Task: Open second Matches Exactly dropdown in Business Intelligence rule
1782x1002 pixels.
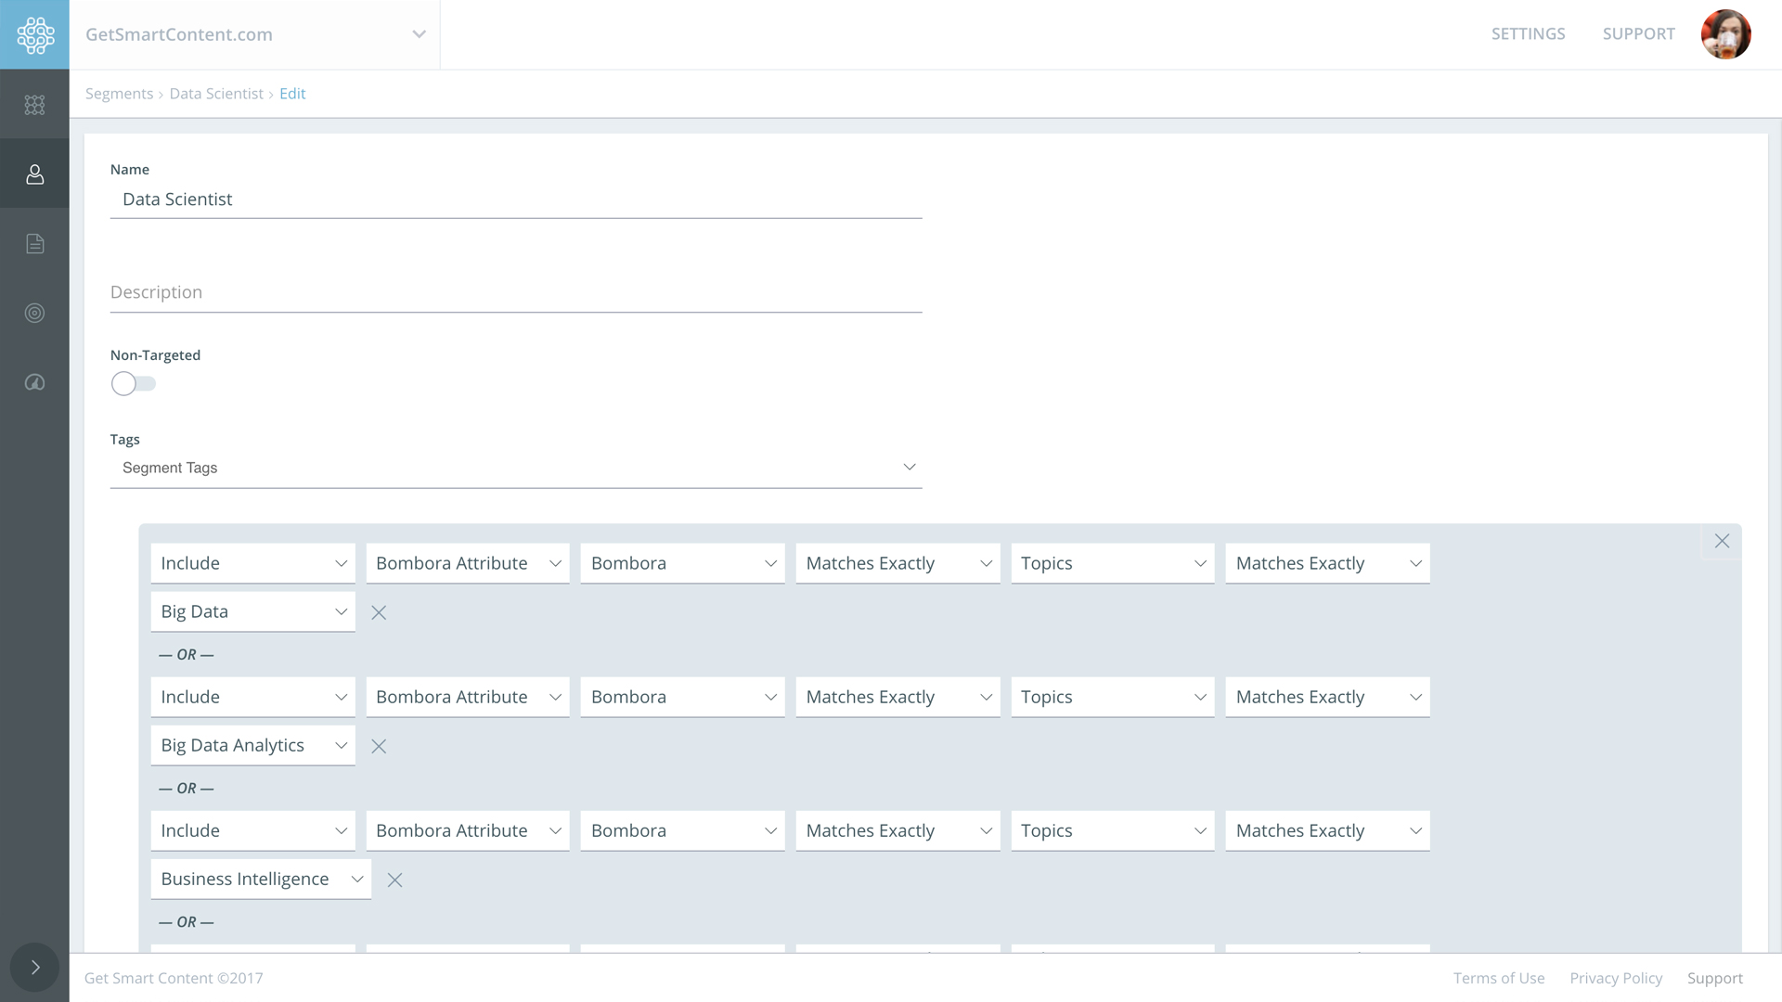Action: [x=1327, y=830]
